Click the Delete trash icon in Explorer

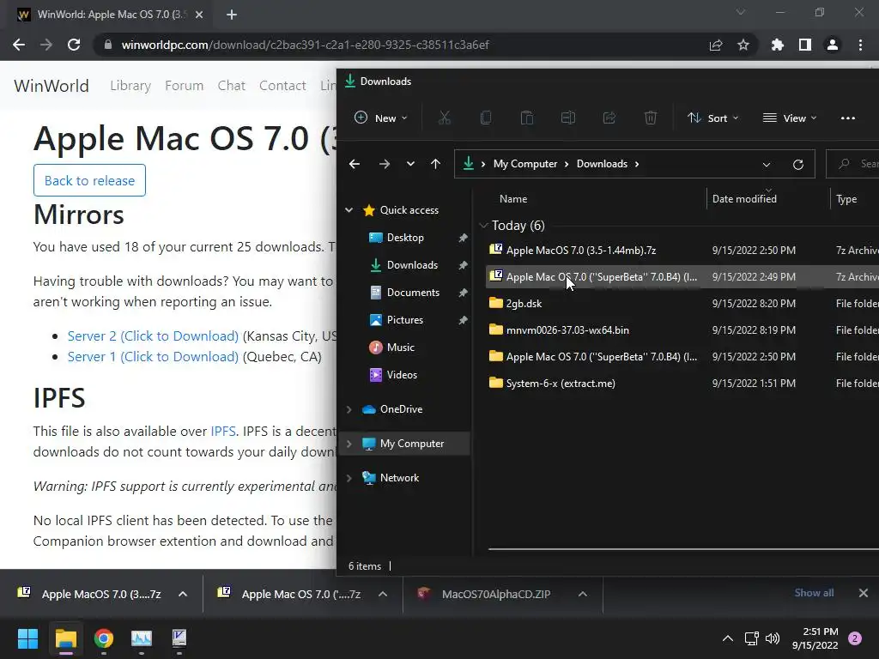pos(651,118)
